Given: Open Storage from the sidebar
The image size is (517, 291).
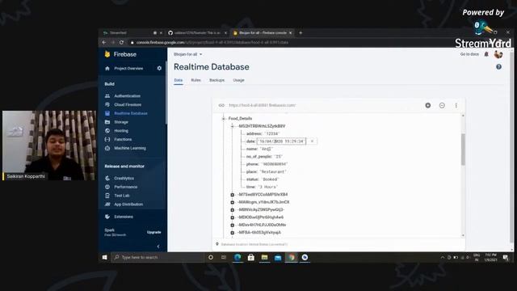Looking at the screenshot, I should [120, 122].
